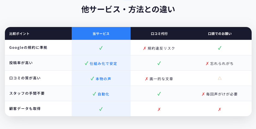
Task: Click the 口頭でのお願い column header
Action: (220, 34)
